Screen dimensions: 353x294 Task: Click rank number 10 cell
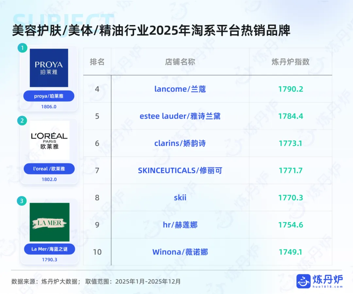coord(97,252)
